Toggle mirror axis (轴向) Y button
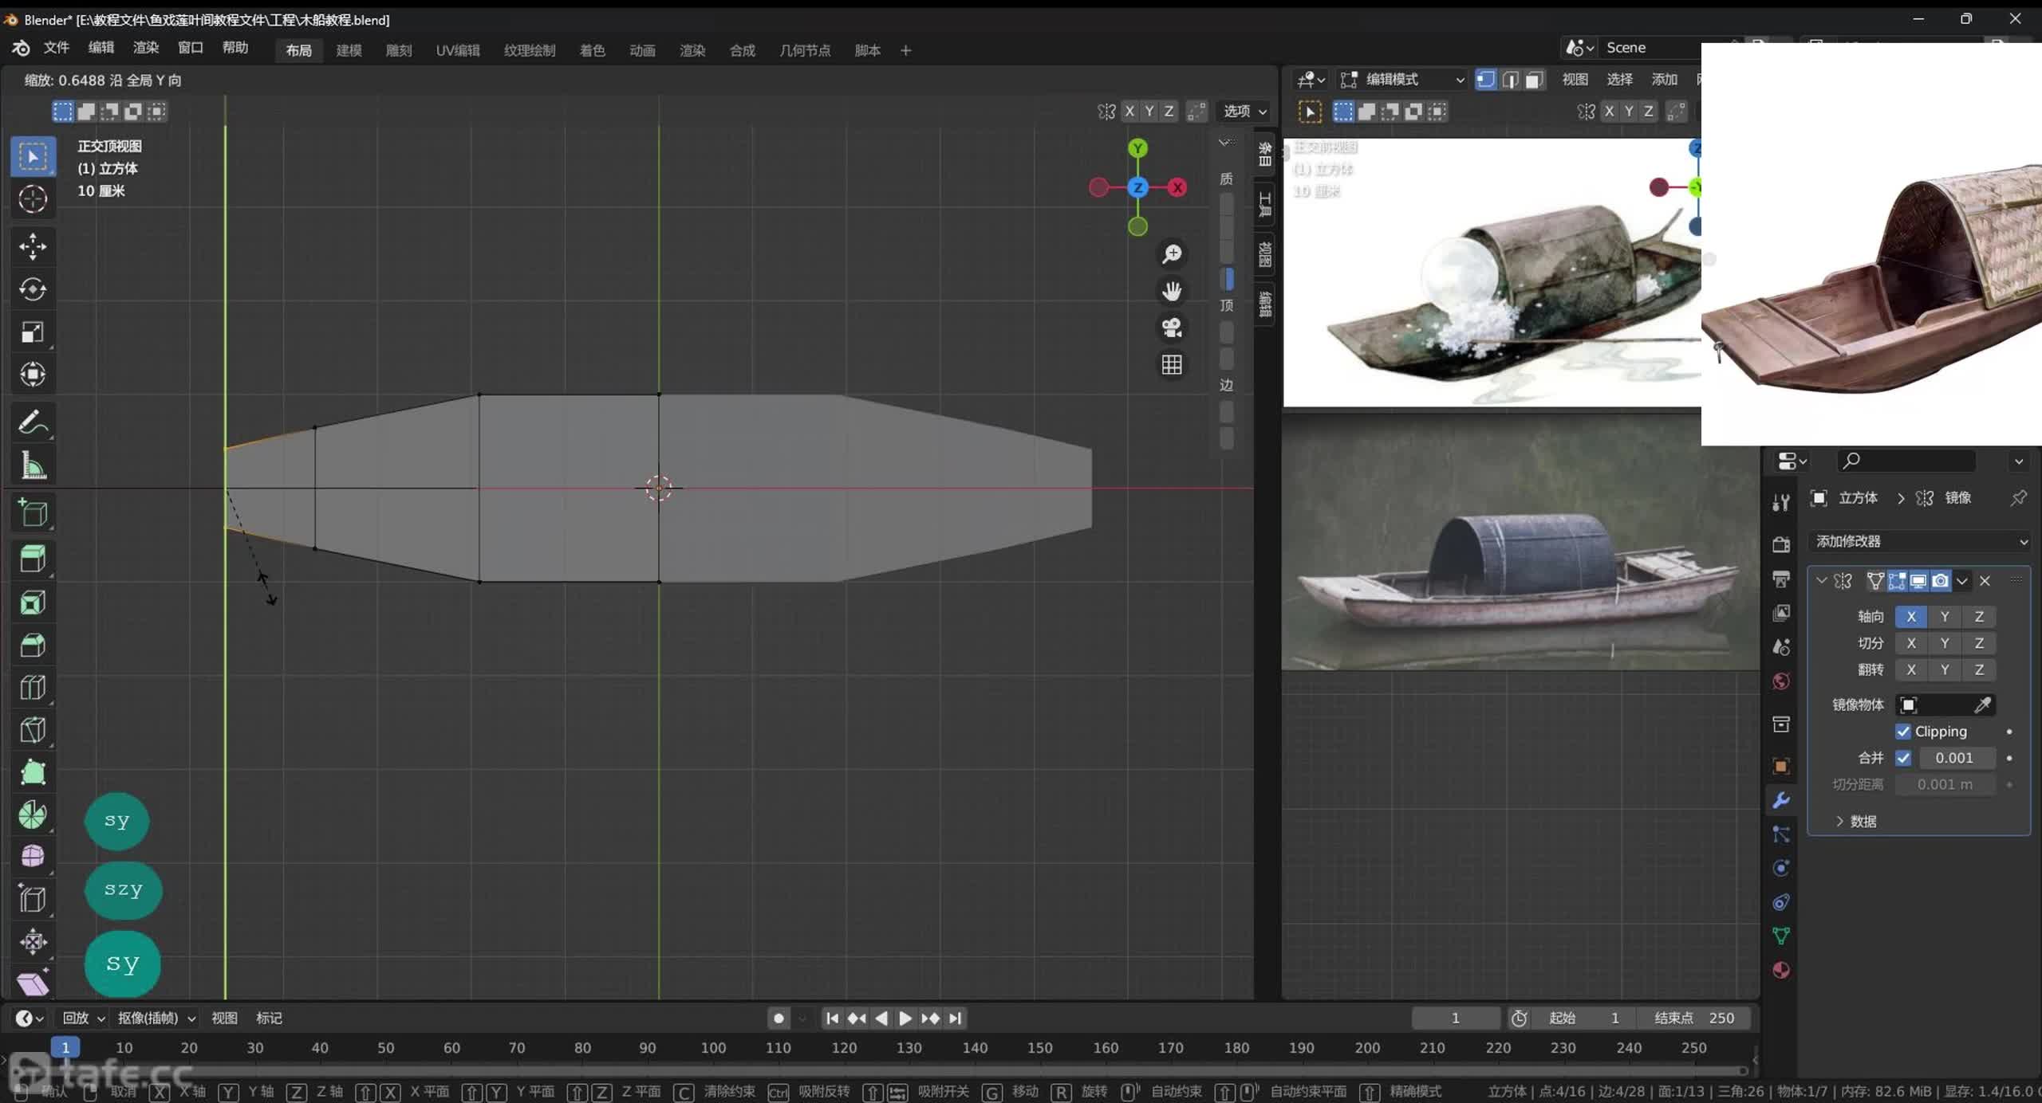2042x1103 pixels. [1945, 617]
